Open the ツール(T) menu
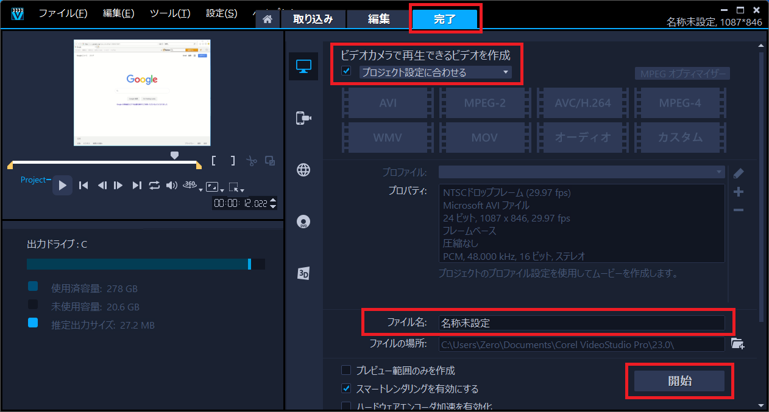769x412 pixels. (x=170, y=13)
